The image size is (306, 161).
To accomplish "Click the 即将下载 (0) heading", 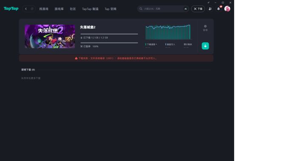I will tap(28, 70).
